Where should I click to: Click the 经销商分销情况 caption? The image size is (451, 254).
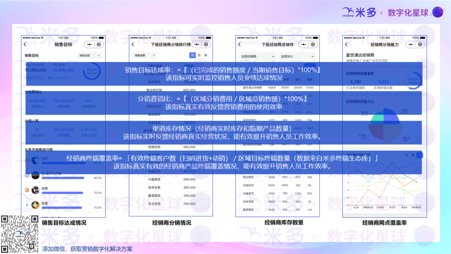[172, 223]
